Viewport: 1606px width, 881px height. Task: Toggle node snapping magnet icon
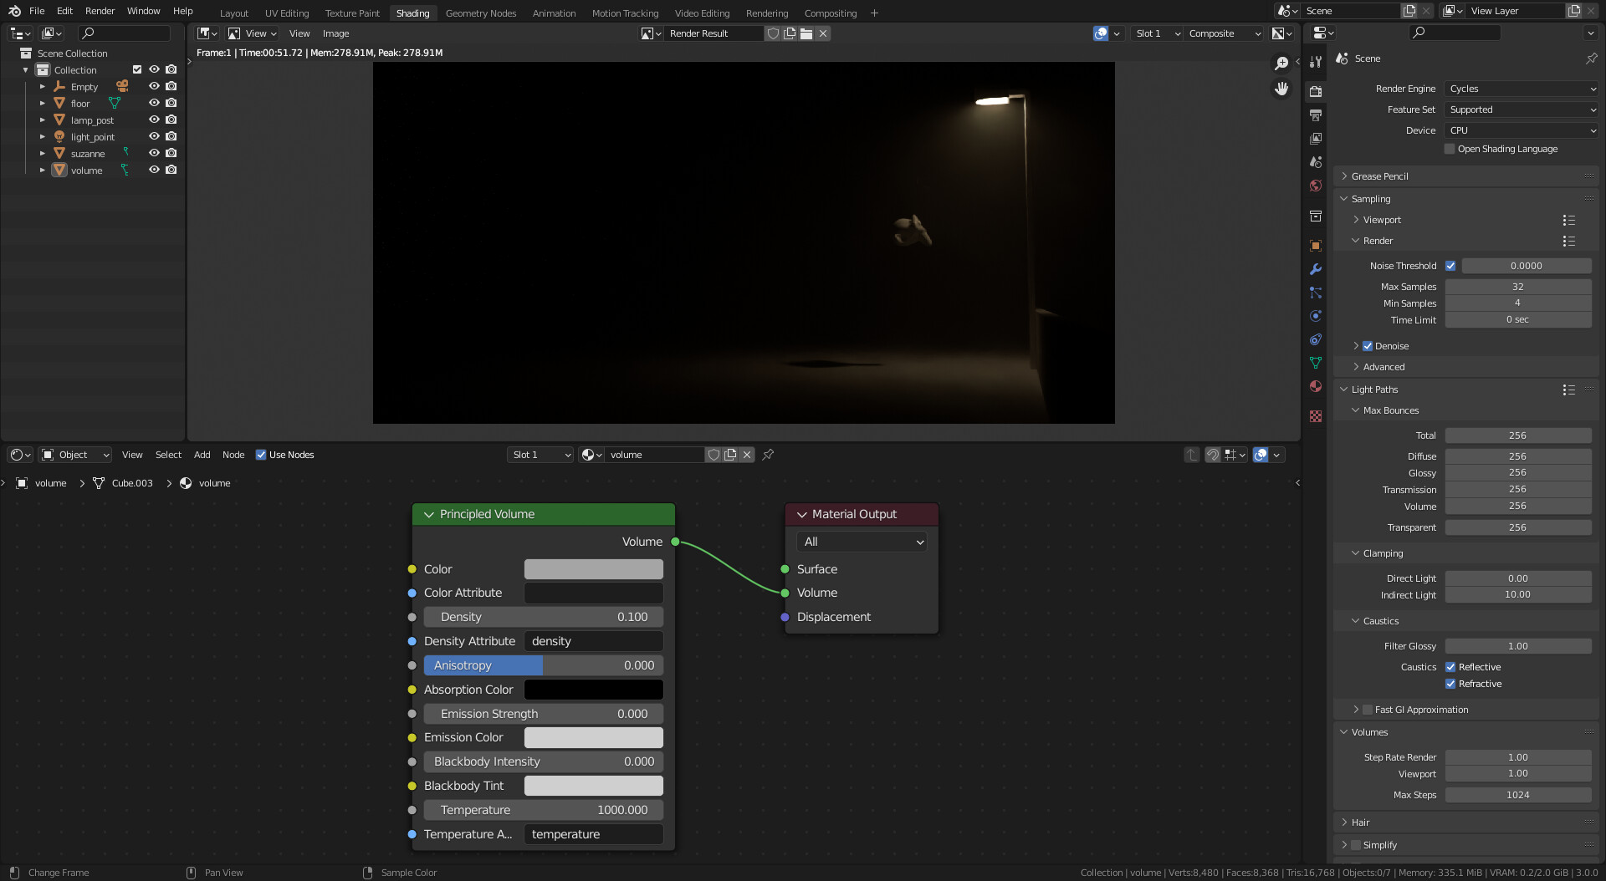point(1212,455)
